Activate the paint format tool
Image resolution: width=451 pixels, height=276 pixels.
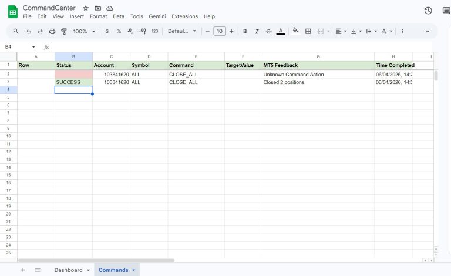pos(64,31)
